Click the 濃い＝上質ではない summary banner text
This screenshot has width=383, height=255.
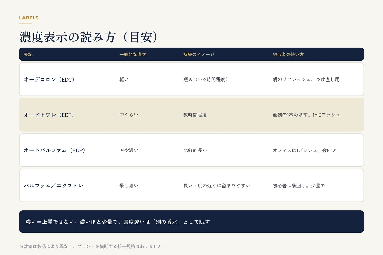coord(117,222)
